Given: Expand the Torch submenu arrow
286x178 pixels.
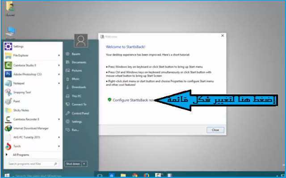Looking at the screenshot, I should (59, 146).
